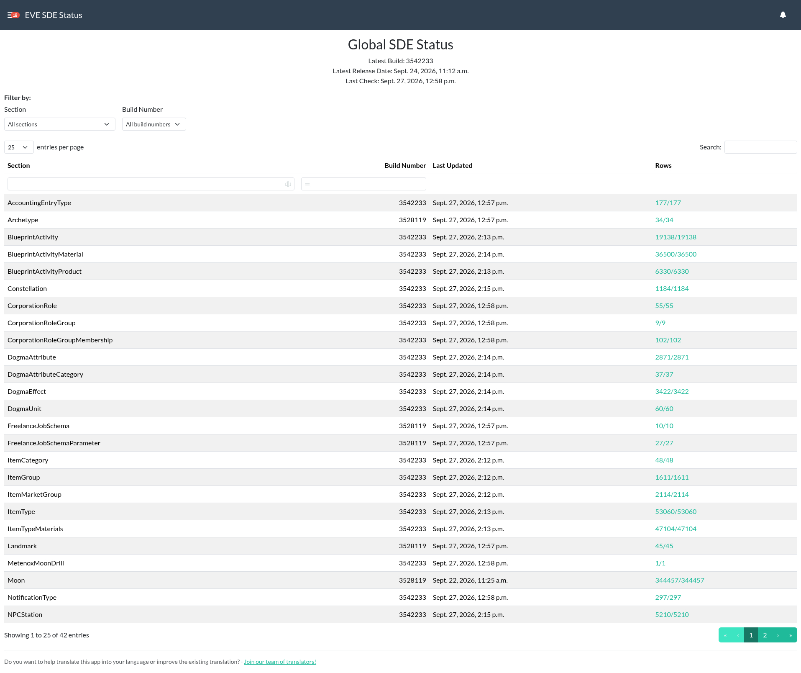Click Showing 1 to 25 of 42 entries
The width and height of the screenshot is (801, 673).
pyautogui.click(x=46, y=635)
